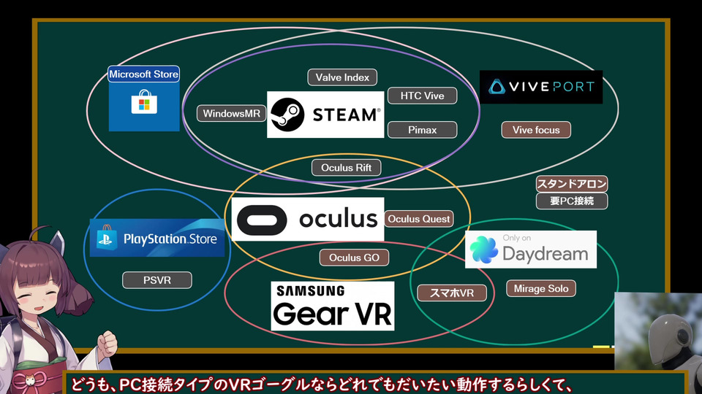Click the Steam logo image

point(325,115)
